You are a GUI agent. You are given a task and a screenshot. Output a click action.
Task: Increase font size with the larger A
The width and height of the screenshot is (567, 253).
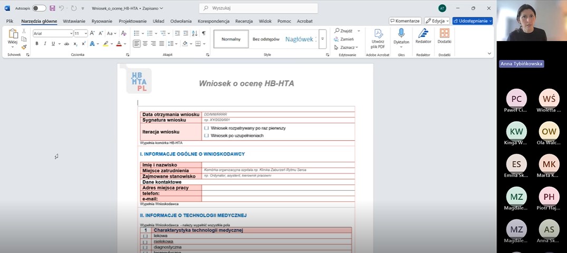(x=92, y=33)
